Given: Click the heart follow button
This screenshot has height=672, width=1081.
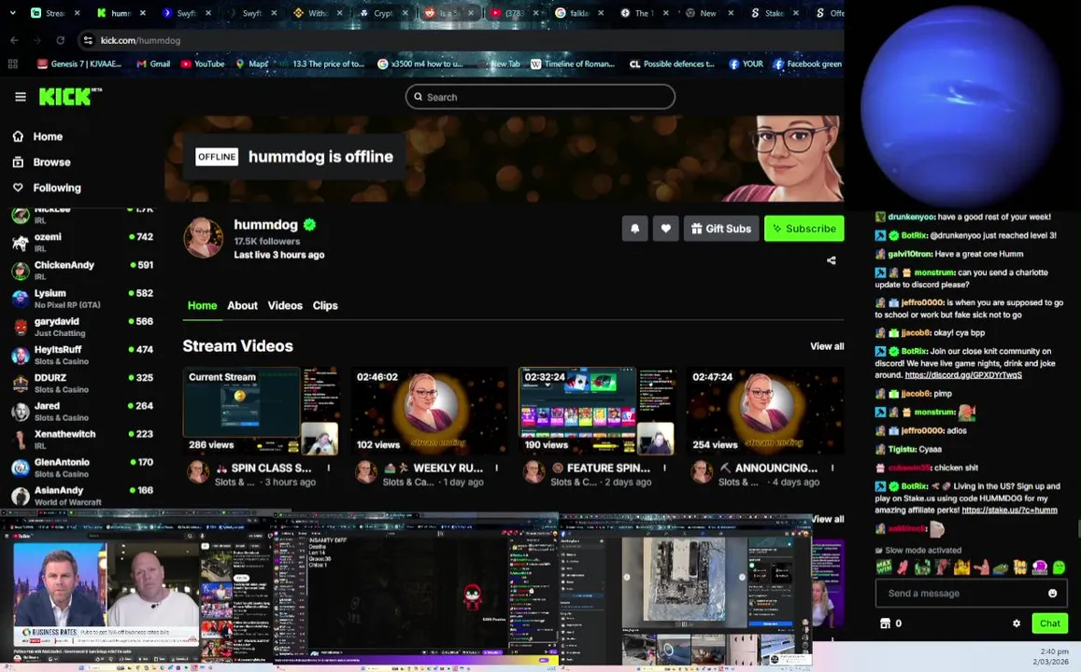Looking at the screenshot, I should pos(666,229).
